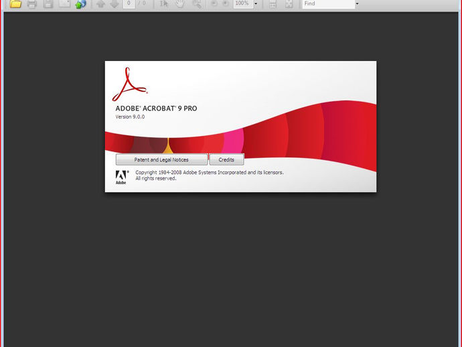The image size is (462, 347).
Task: Choose the Hand pan tool
Action: [180, 3]
